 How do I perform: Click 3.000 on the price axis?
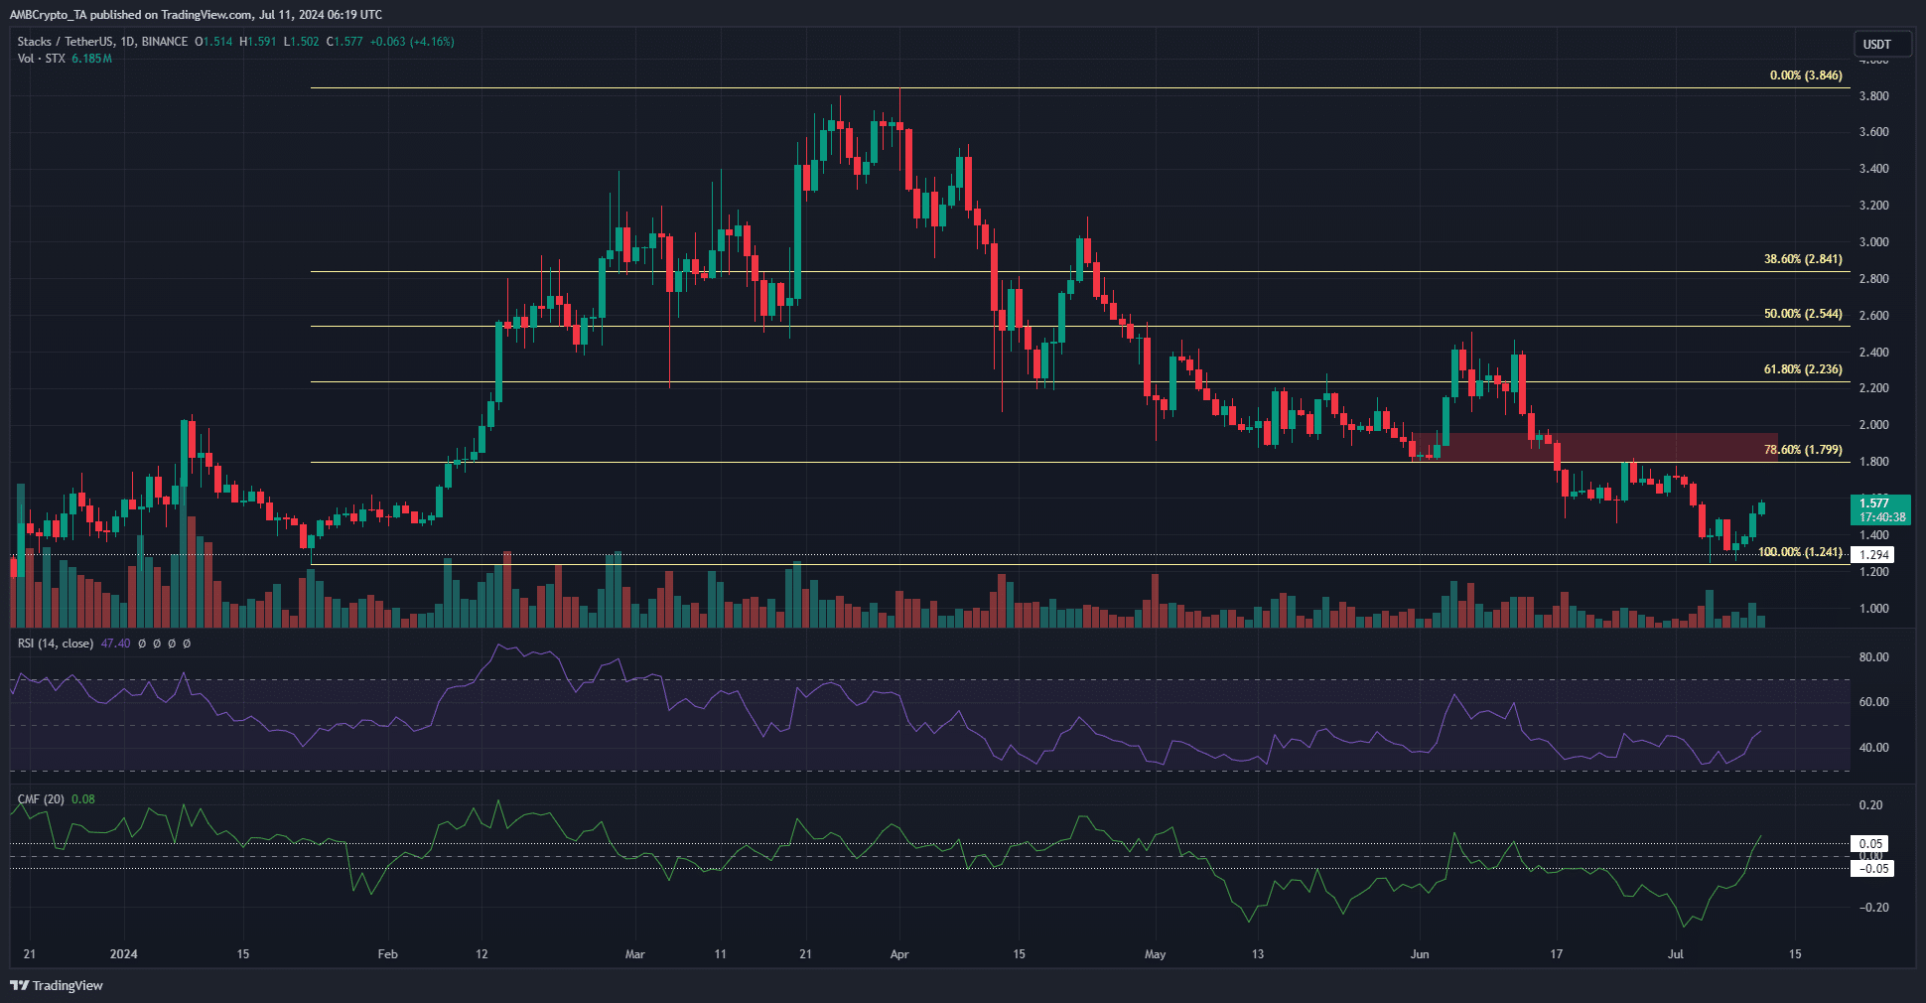(1874, 242)
